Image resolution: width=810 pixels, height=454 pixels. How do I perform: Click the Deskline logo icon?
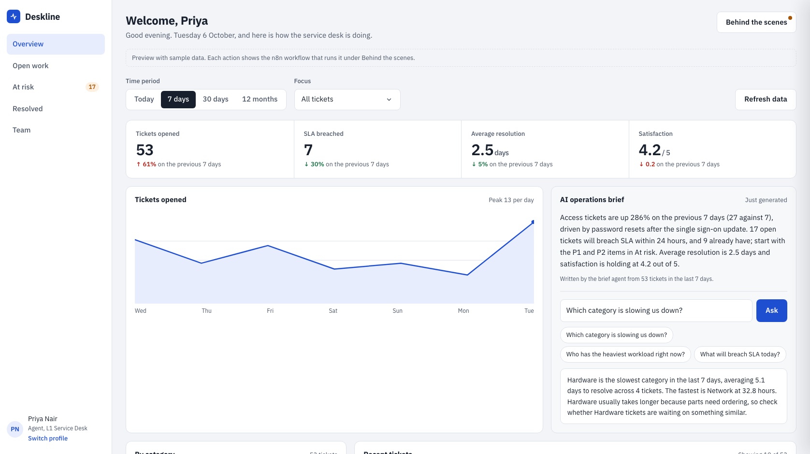click(14, 16)
